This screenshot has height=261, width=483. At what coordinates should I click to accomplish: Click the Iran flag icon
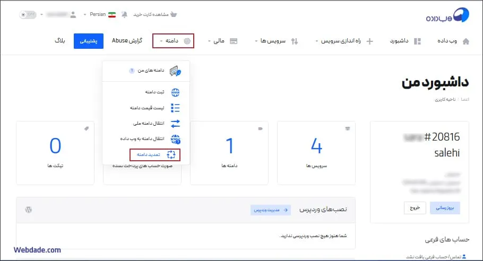coord(112,14)
